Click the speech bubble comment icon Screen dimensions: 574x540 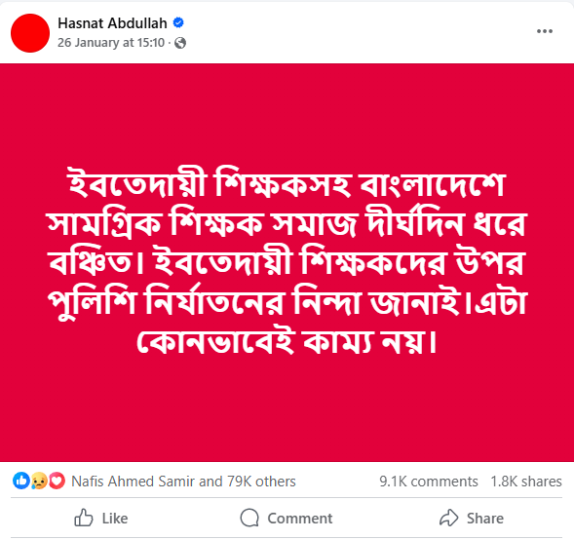pos(249,518)
